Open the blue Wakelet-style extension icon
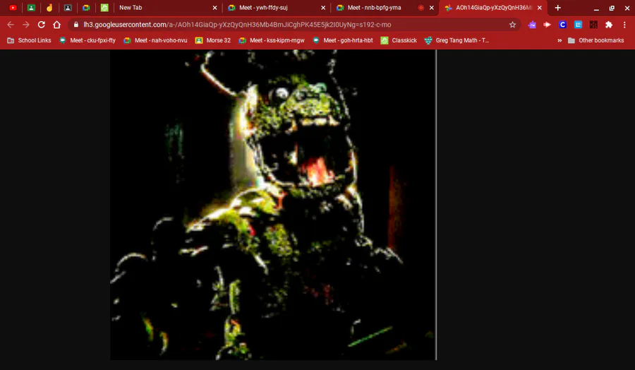 click(x=578, y=25)
